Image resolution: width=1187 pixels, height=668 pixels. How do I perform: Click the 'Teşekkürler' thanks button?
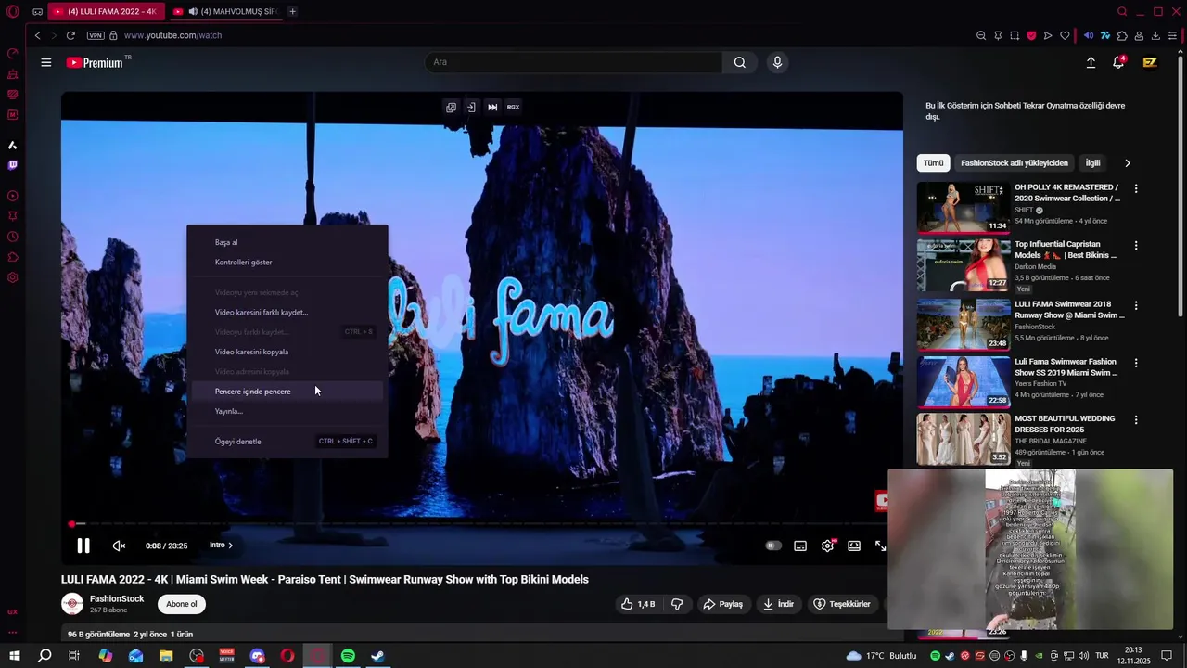(x=841, y=604)
